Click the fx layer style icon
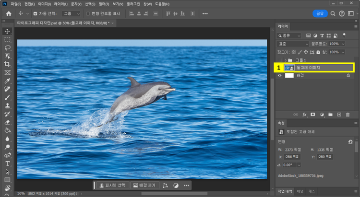This screenshot has height=197, width=360. click(304, 115)
